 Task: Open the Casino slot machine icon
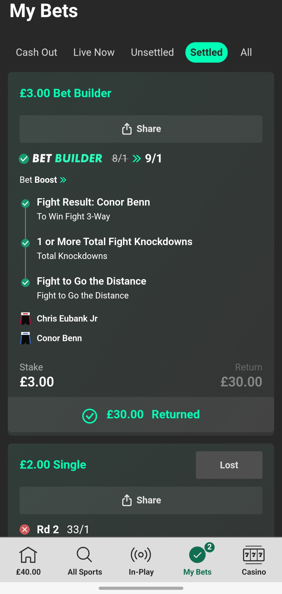[x=254, y=555]
